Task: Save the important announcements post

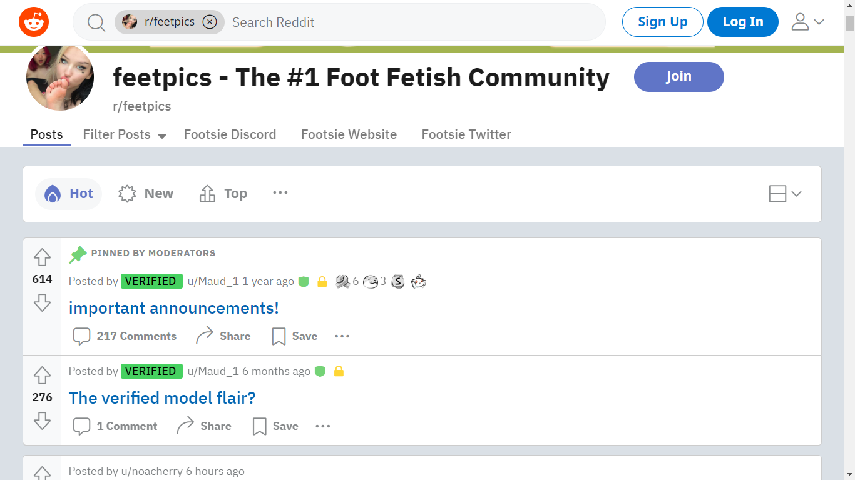Action: coord(295,336)
